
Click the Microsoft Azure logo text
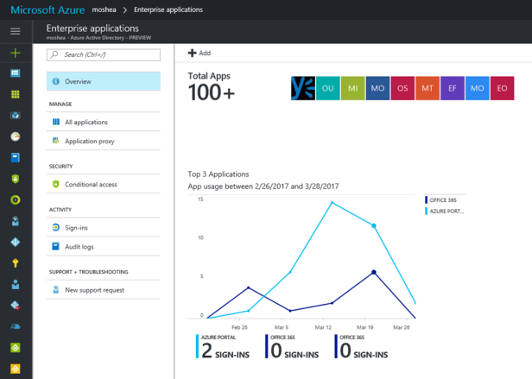click(42, 9)
